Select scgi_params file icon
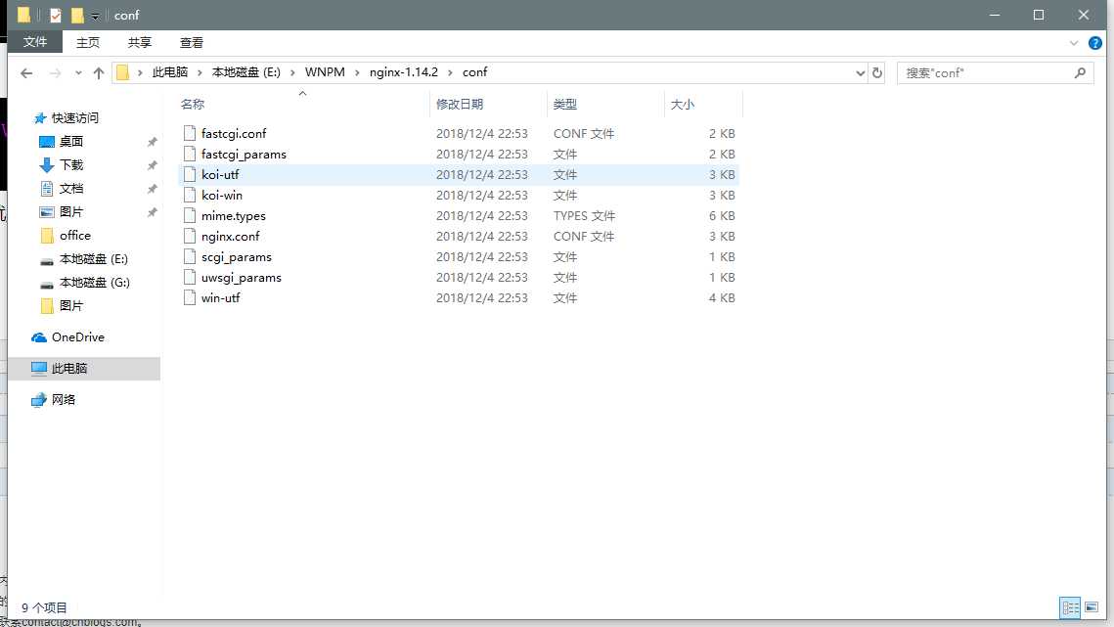Screen dimensions: 1114x627 (189, 256)
